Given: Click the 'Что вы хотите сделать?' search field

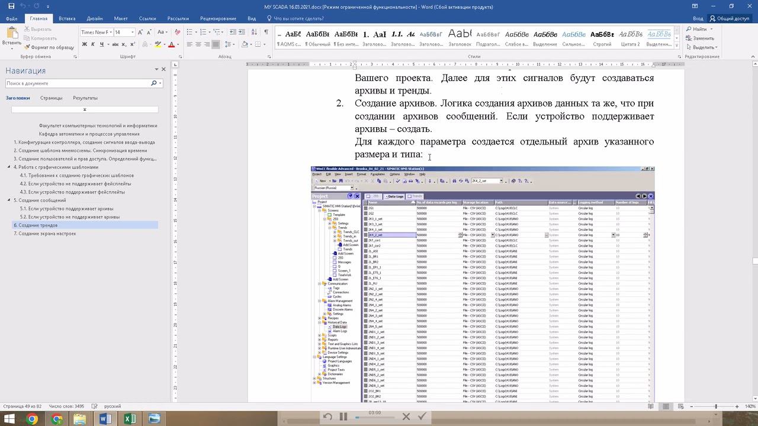Looking at the screenshot, I should pyautogui.click(x=298, y=18).
